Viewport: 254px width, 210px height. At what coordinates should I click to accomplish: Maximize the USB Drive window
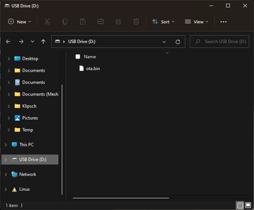point(228,6)
